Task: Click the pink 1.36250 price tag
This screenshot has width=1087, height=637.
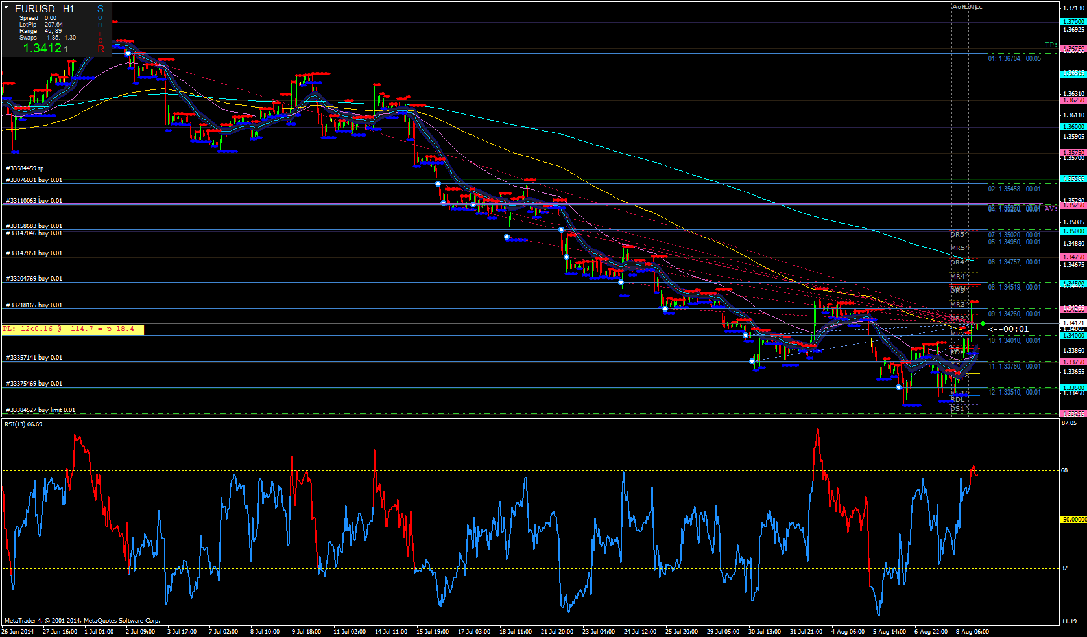Action: pos(1073,100)
